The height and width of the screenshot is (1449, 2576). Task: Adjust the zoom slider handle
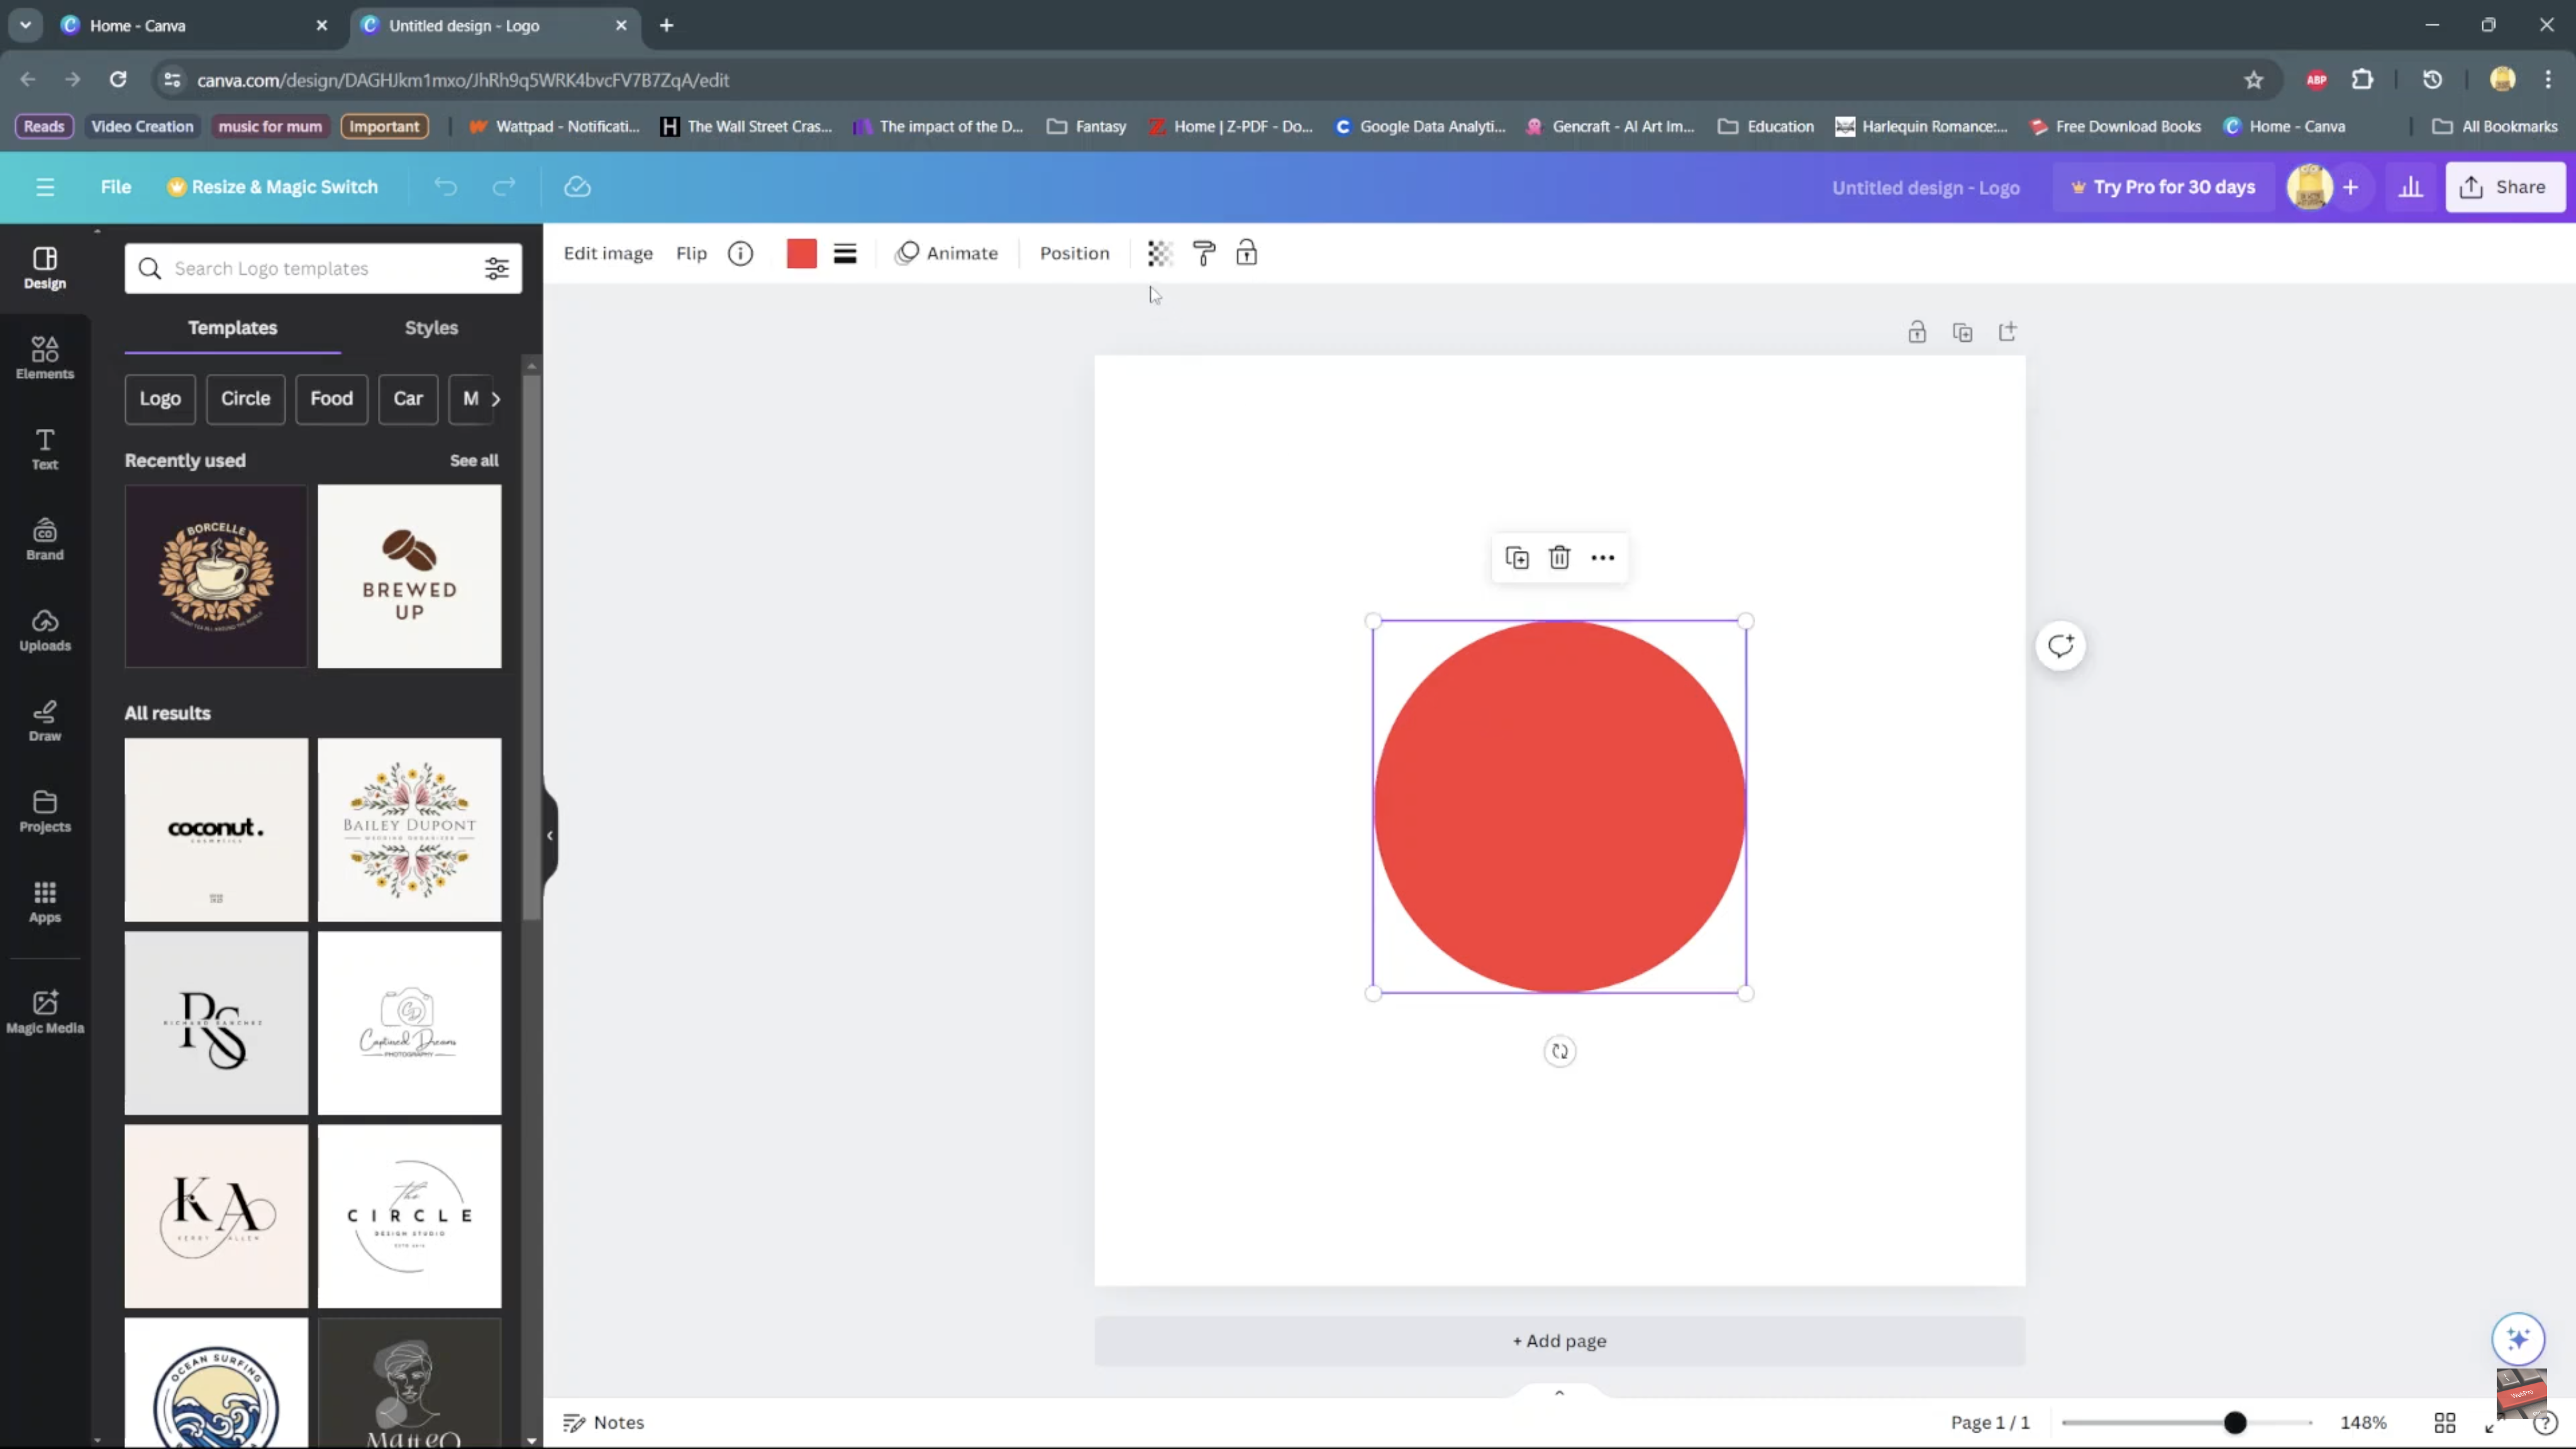coord(2234,1422)
